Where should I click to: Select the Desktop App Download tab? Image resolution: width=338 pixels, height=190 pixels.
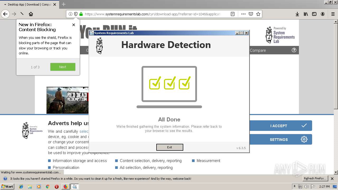coord(30,4)
